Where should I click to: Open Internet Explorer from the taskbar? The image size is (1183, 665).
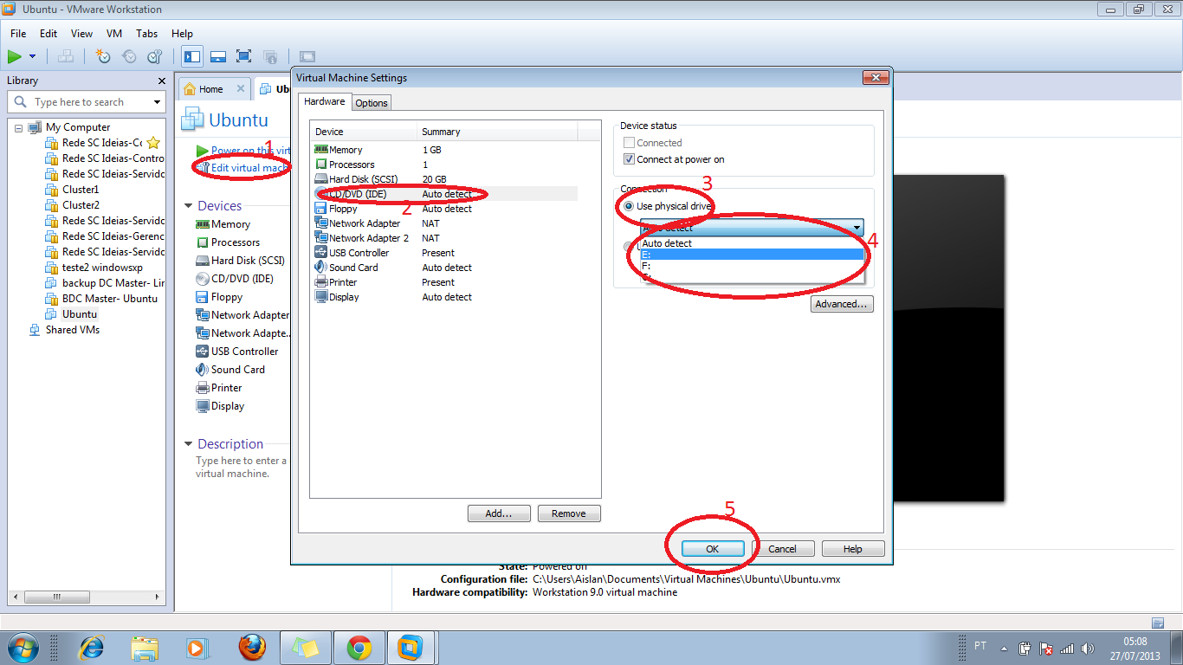(x=91, y=648)
